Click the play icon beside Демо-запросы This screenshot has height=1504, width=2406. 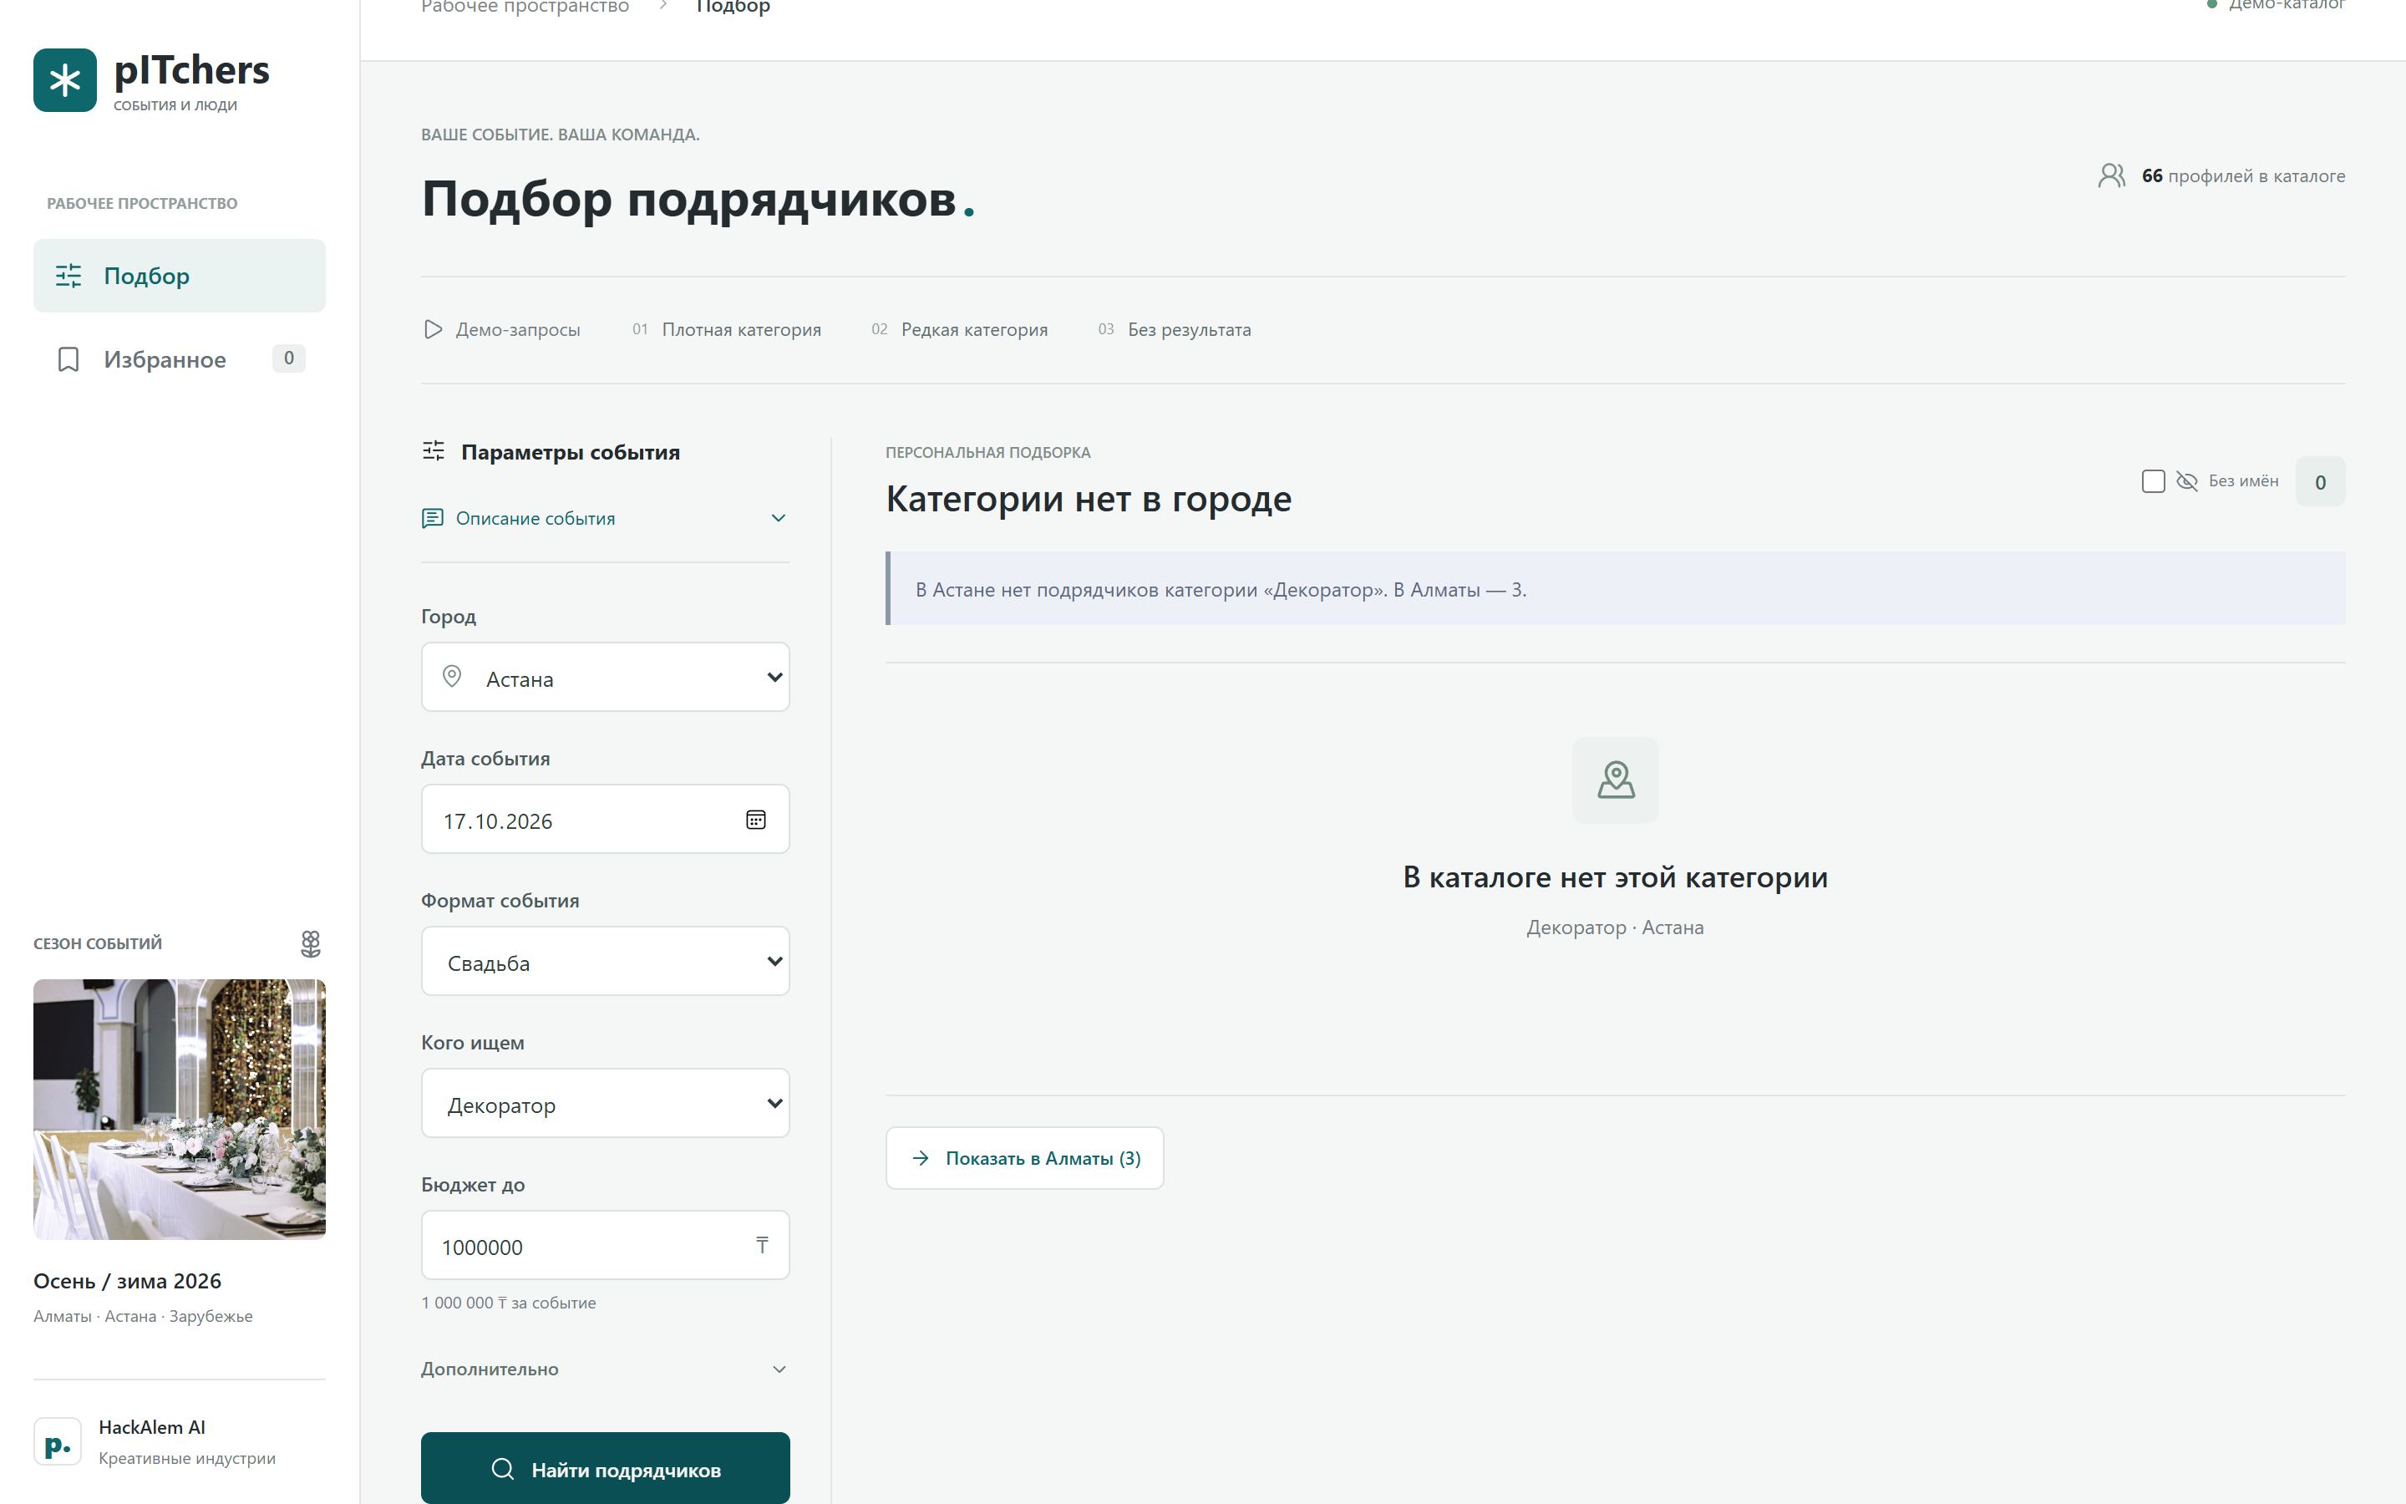(x=433, y=329)
